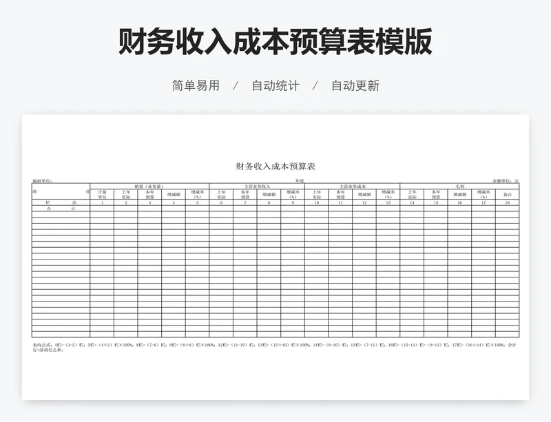Click the sheet title 财务收入成本预算表

(275, 166)
